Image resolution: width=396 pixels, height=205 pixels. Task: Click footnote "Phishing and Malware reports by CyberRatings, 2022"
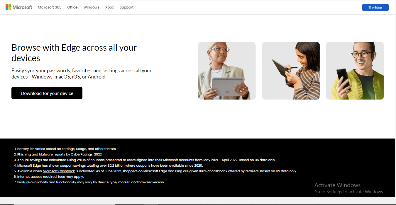pyautogui.click(x=60, y=154)
